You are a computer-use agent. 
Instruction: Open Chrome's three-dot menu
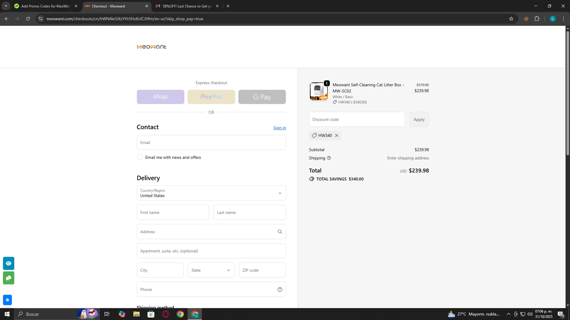(564, 19)
